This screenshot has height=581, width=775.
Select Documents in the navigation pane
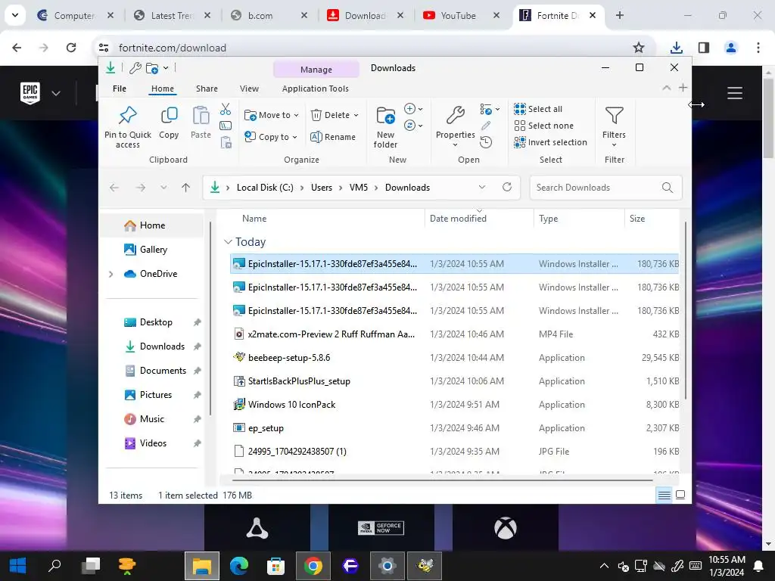163,371
